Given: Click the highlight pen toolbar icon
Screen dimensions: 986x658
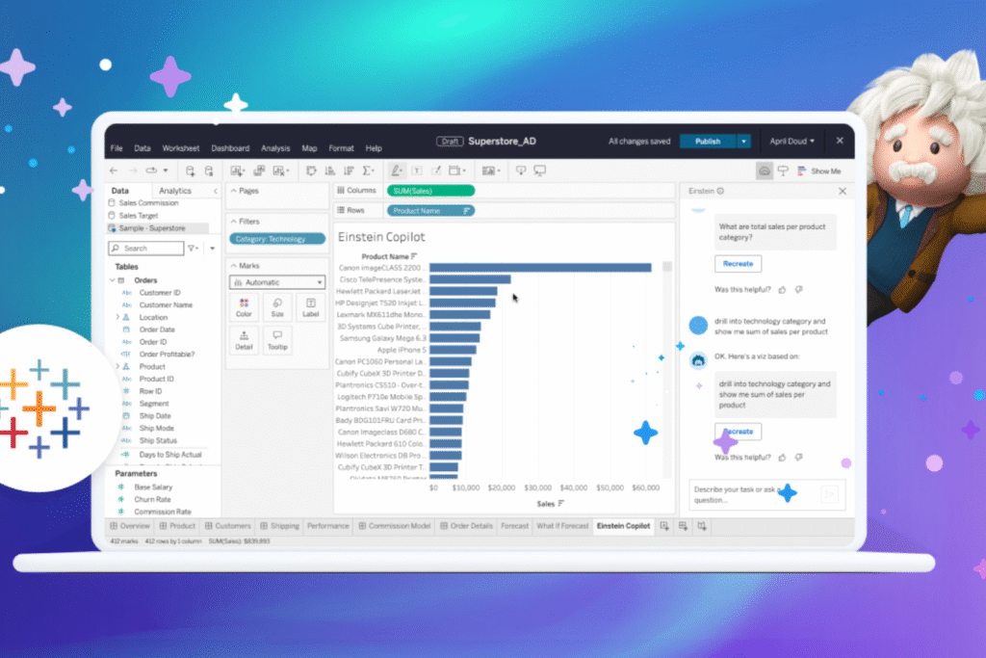Looking at the screenshot, I should coord(396,171).
